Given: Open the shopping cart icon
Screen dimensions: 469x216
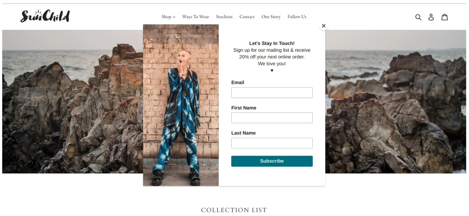Looking at the screenshot, I should click(444, 17).
